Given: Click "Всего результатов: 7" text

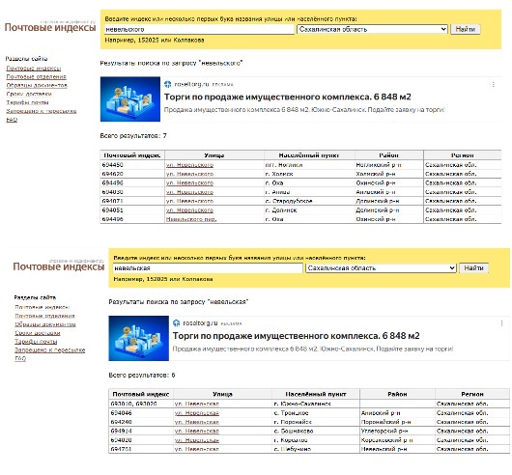Looking at the screenshot, I should coord(133,136).
